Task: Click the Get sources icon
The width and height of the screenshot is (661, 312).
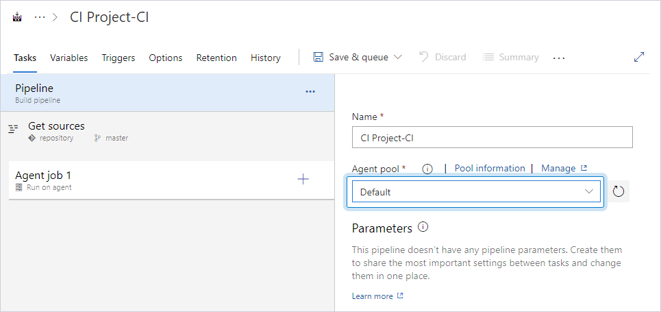Action: pyautogui.click(x=14, y=129)
